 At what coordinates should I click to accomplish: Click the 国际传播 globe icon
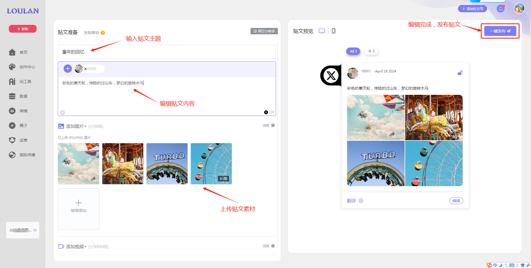point(12,155)
